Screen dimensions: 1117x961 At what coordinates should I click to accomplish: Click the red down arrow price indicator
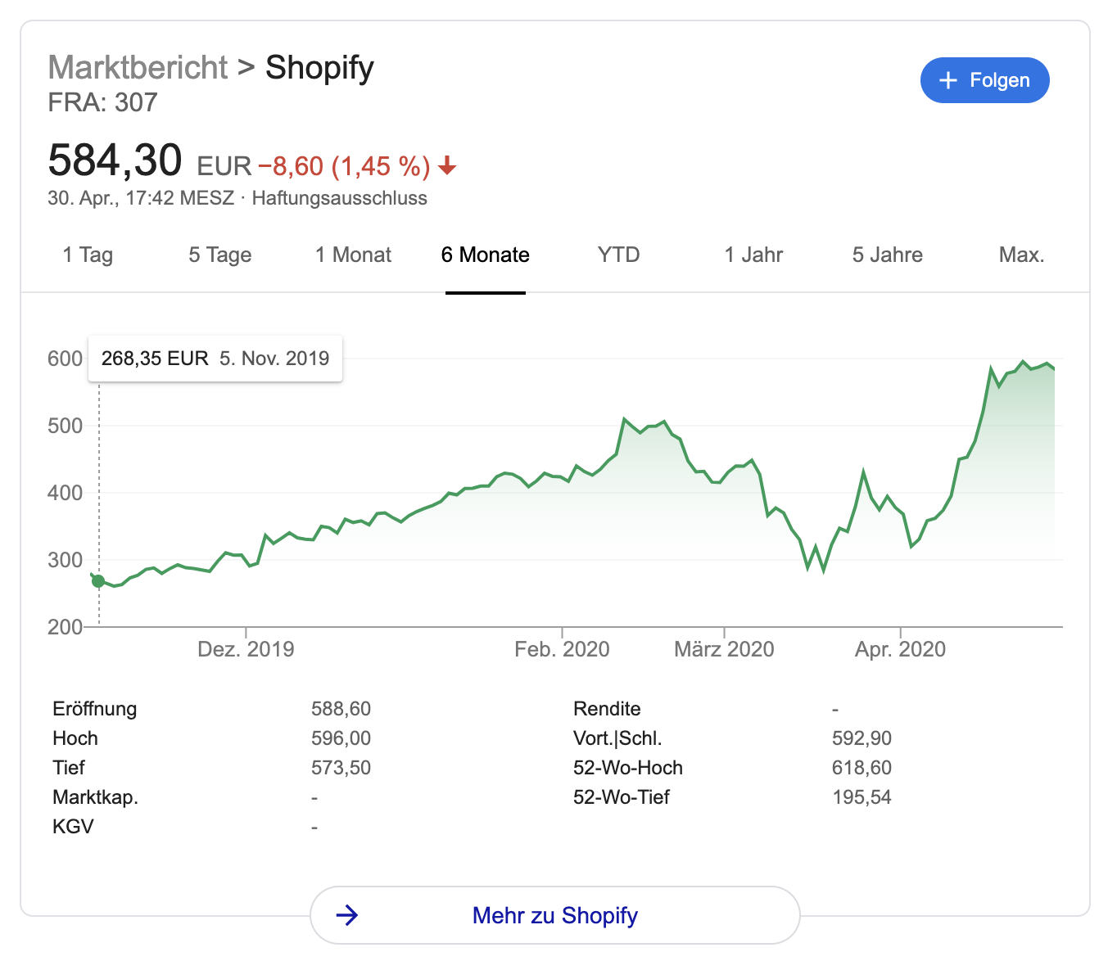[447, 166]
